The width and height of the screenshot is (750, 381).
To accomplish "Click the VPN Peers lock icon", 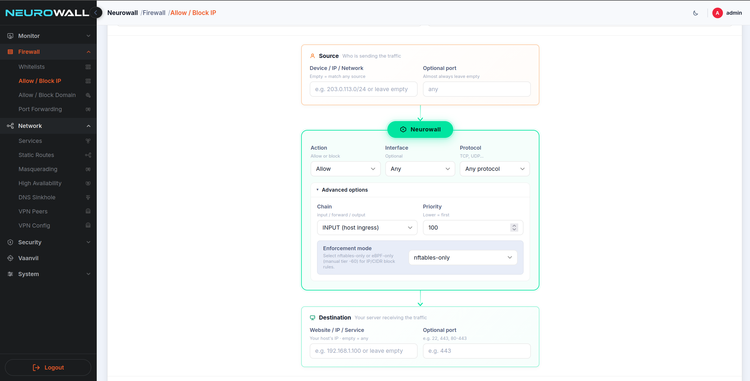I will point(88,211).
